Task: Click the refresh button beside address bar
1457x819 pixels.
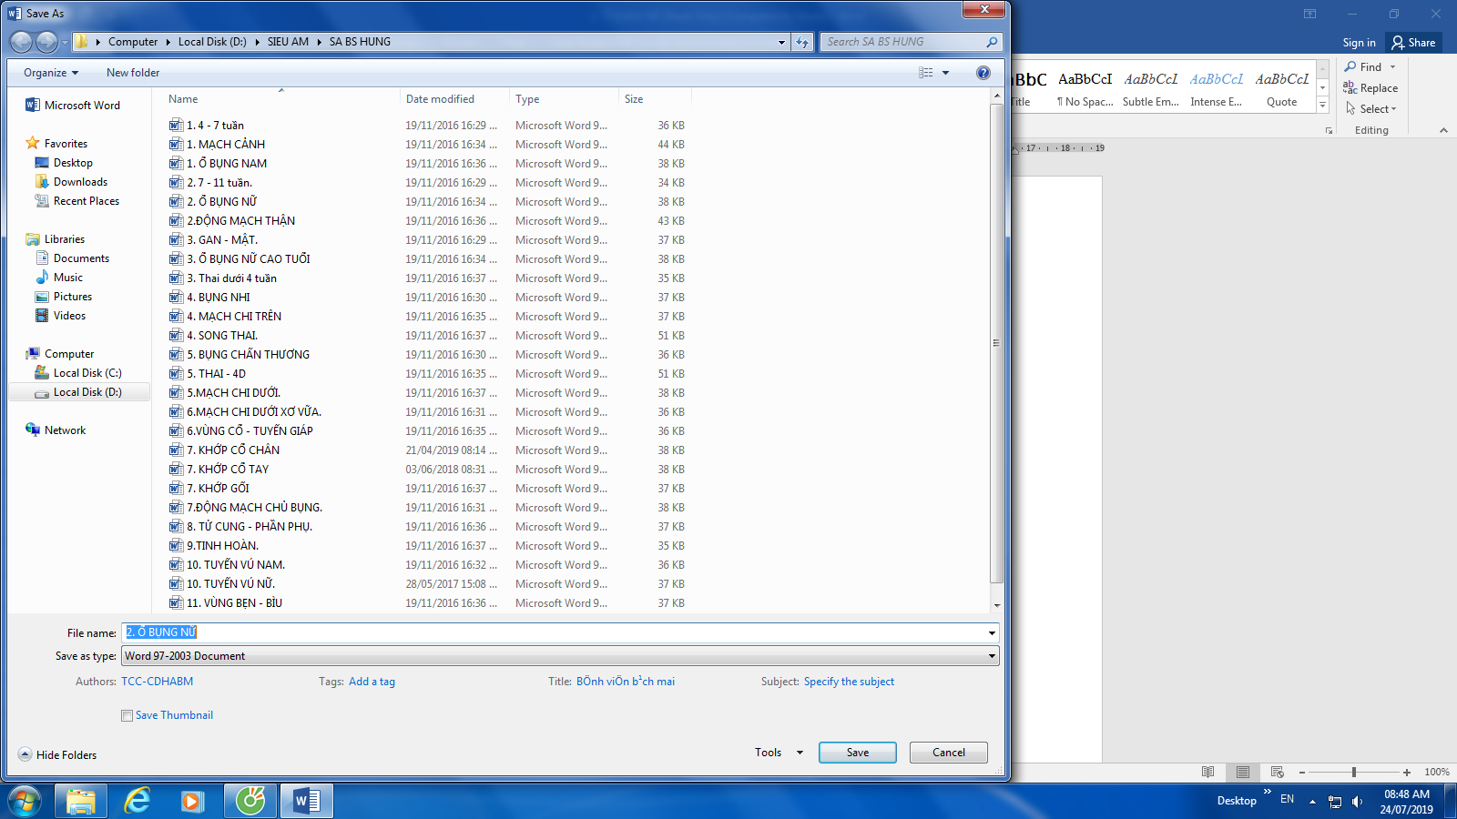Action: 802,42
